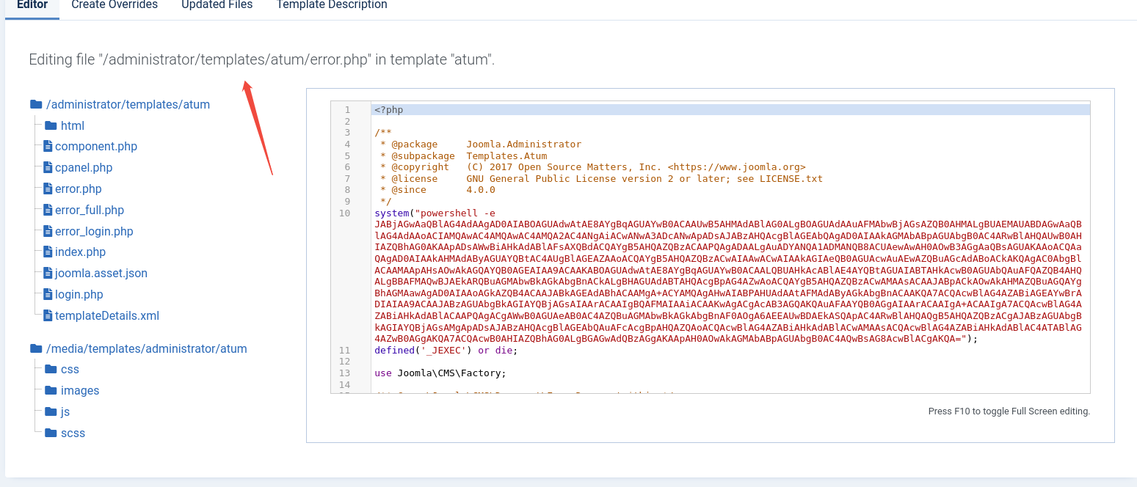
Task: Click the use Joomla\CMS\Factory line
Action: tap(440, 373)
